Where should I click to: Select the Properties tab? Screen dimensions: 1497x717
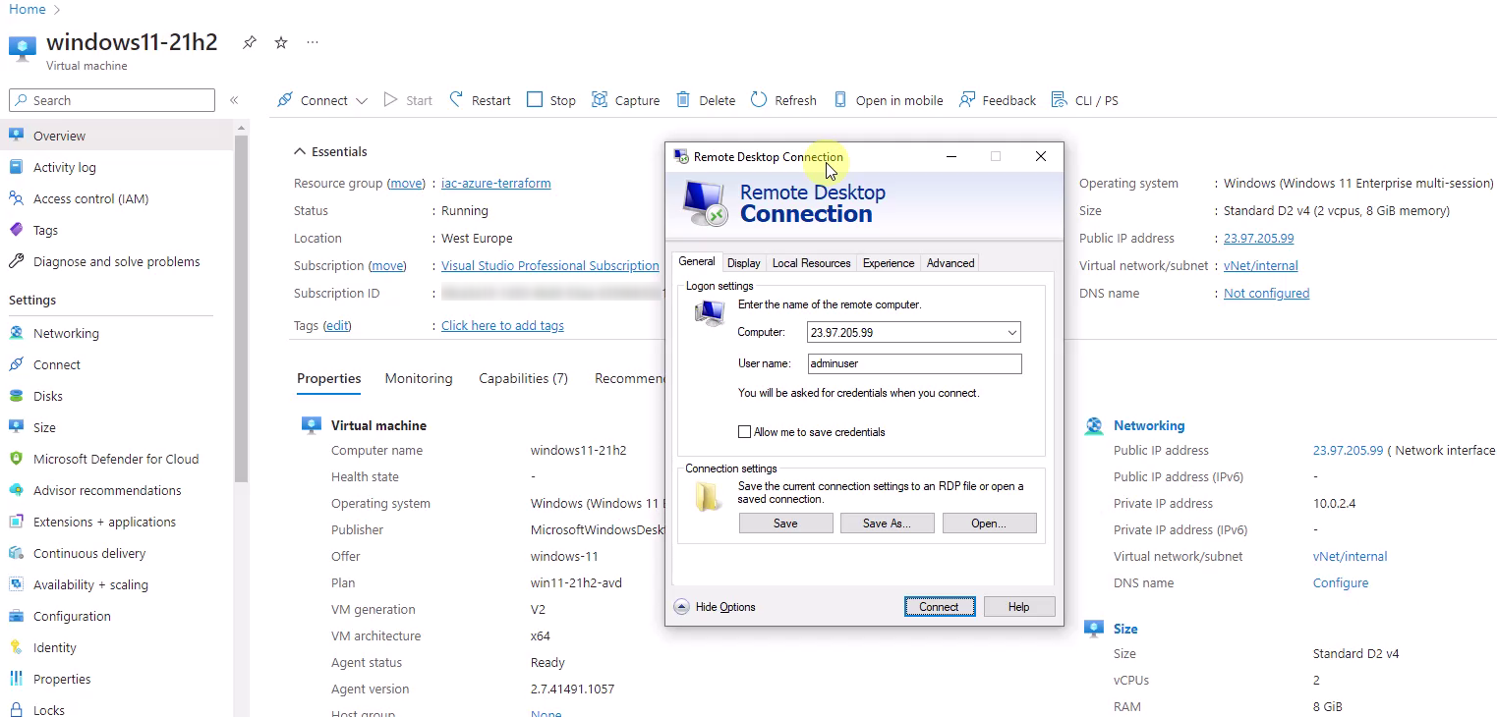pyautogui.click(x=329, y=378)
